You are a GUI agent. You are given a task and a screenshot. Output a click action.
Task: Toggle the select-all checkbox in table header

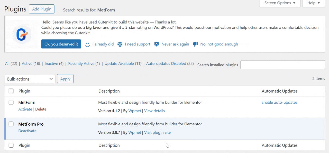point(11,91)
